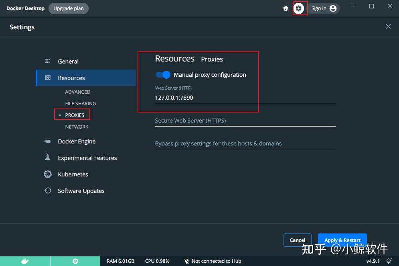
Task: Click Apply & Restart
Action: pyautogui.click(x=342, y=240)
